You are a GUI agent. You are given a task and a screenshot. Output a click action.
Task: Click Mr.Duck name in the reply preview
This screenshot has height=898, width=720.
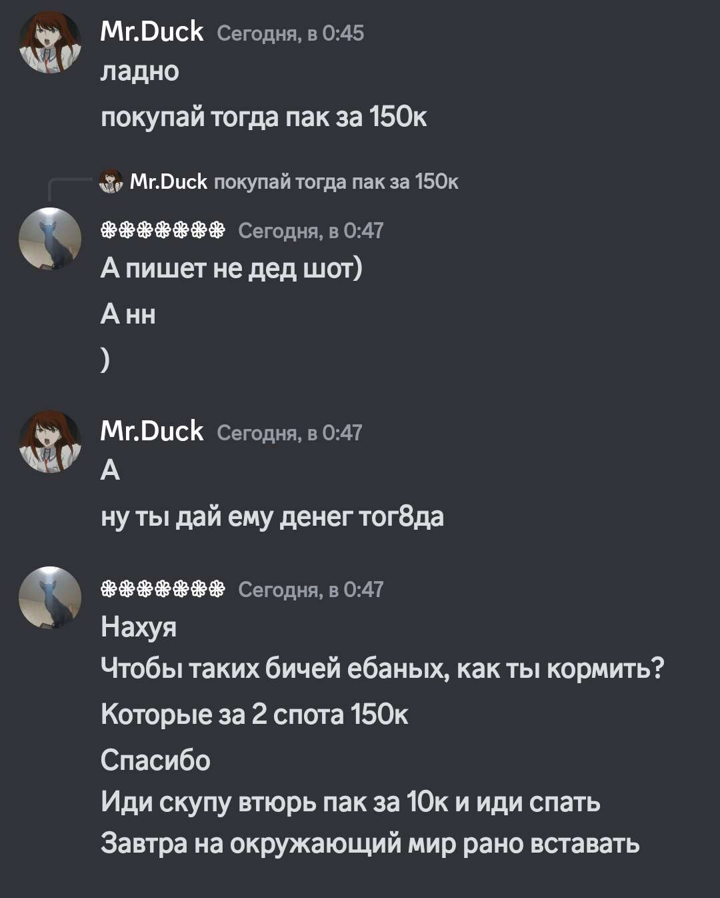[x=168, y=181]
